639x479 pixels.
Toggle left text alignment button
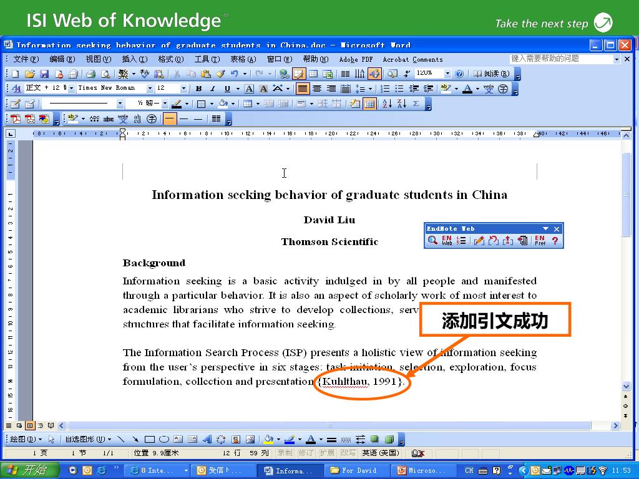coord(302,89)
